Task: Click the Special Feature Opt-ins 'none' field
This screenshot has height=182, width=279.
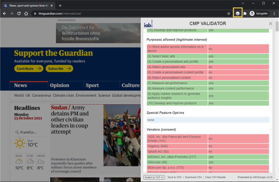Action: pyautogui.click(x=208, y=120)
